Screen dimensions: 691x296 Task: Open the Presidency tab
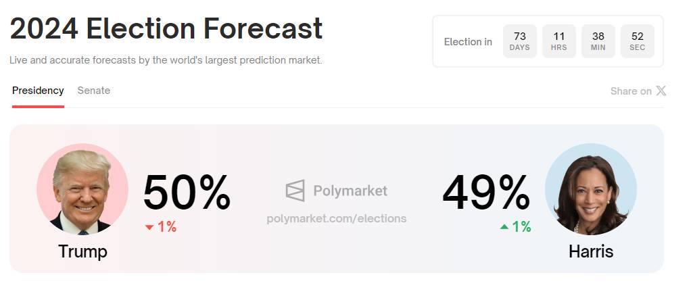[x=38, y=91]
